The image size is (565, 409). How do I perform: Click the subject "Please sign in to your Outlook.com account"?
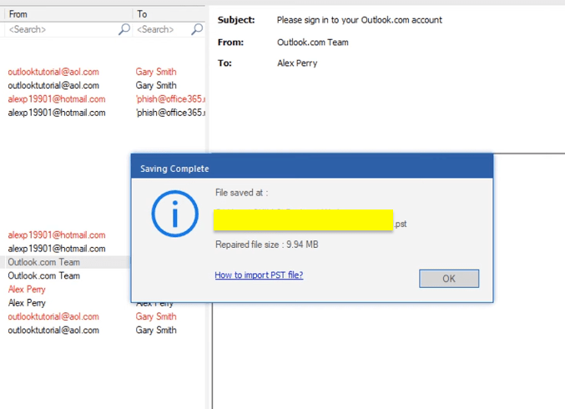coord(359,20)
